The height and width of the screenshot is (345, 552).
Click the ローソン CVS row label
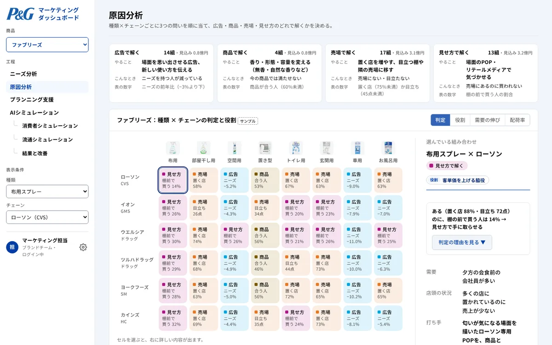[130, 180]
